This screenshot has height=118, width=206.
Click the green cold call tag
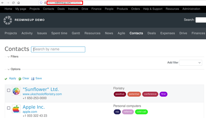coord(141,112)
